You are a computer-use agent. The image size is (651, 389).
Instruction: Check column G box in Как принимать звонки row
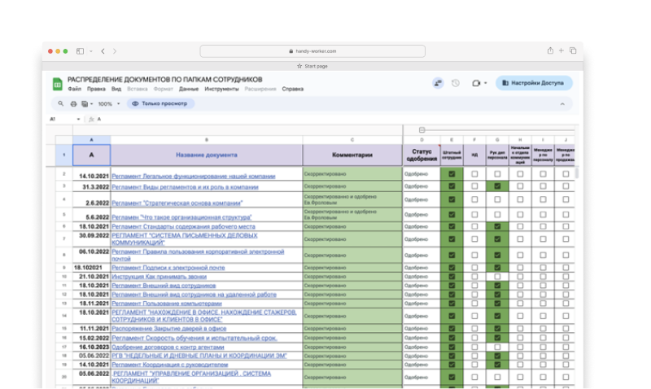[497, 277]
